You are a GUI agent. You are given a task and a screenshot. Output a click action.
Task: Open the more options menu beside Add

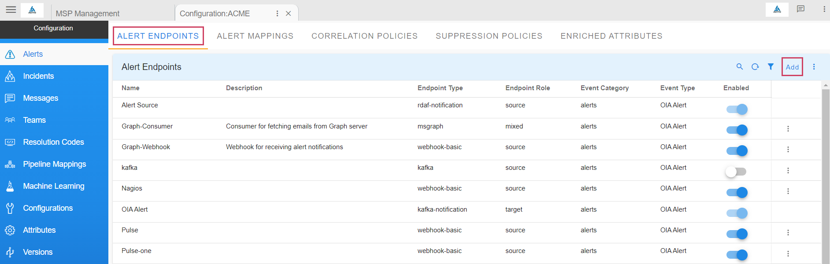[814, 67]
